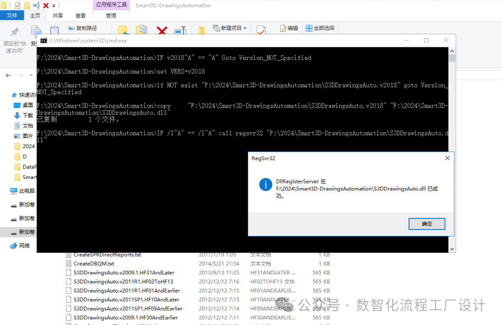Screen dimensions: 502x325
Task: Click the New Folder icon in the ribbon
Action: (202, 30)
